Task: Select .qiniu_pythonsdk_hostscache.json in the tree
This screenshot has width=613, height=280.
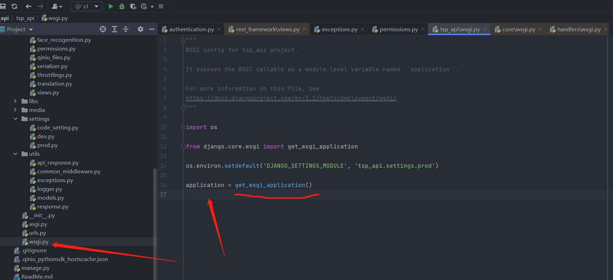Action: coord(64,259)
